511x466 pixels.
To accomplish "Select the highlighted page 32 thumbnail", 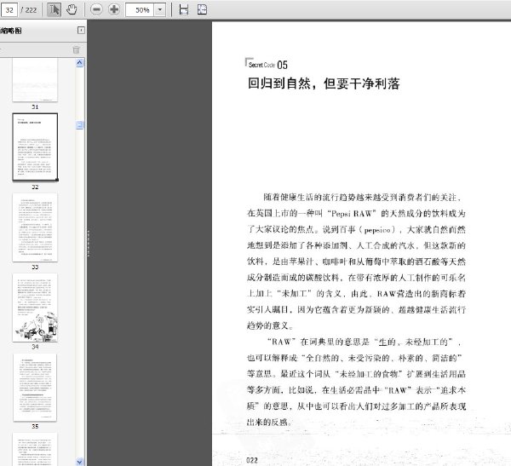I will [35, 147].
